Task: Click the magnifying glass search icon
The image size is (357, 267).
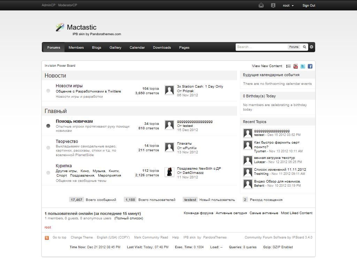Action: coord(304,47)
